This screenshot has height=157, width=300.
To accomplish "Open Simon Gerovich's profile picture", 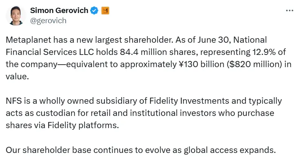I will (16, 15).
